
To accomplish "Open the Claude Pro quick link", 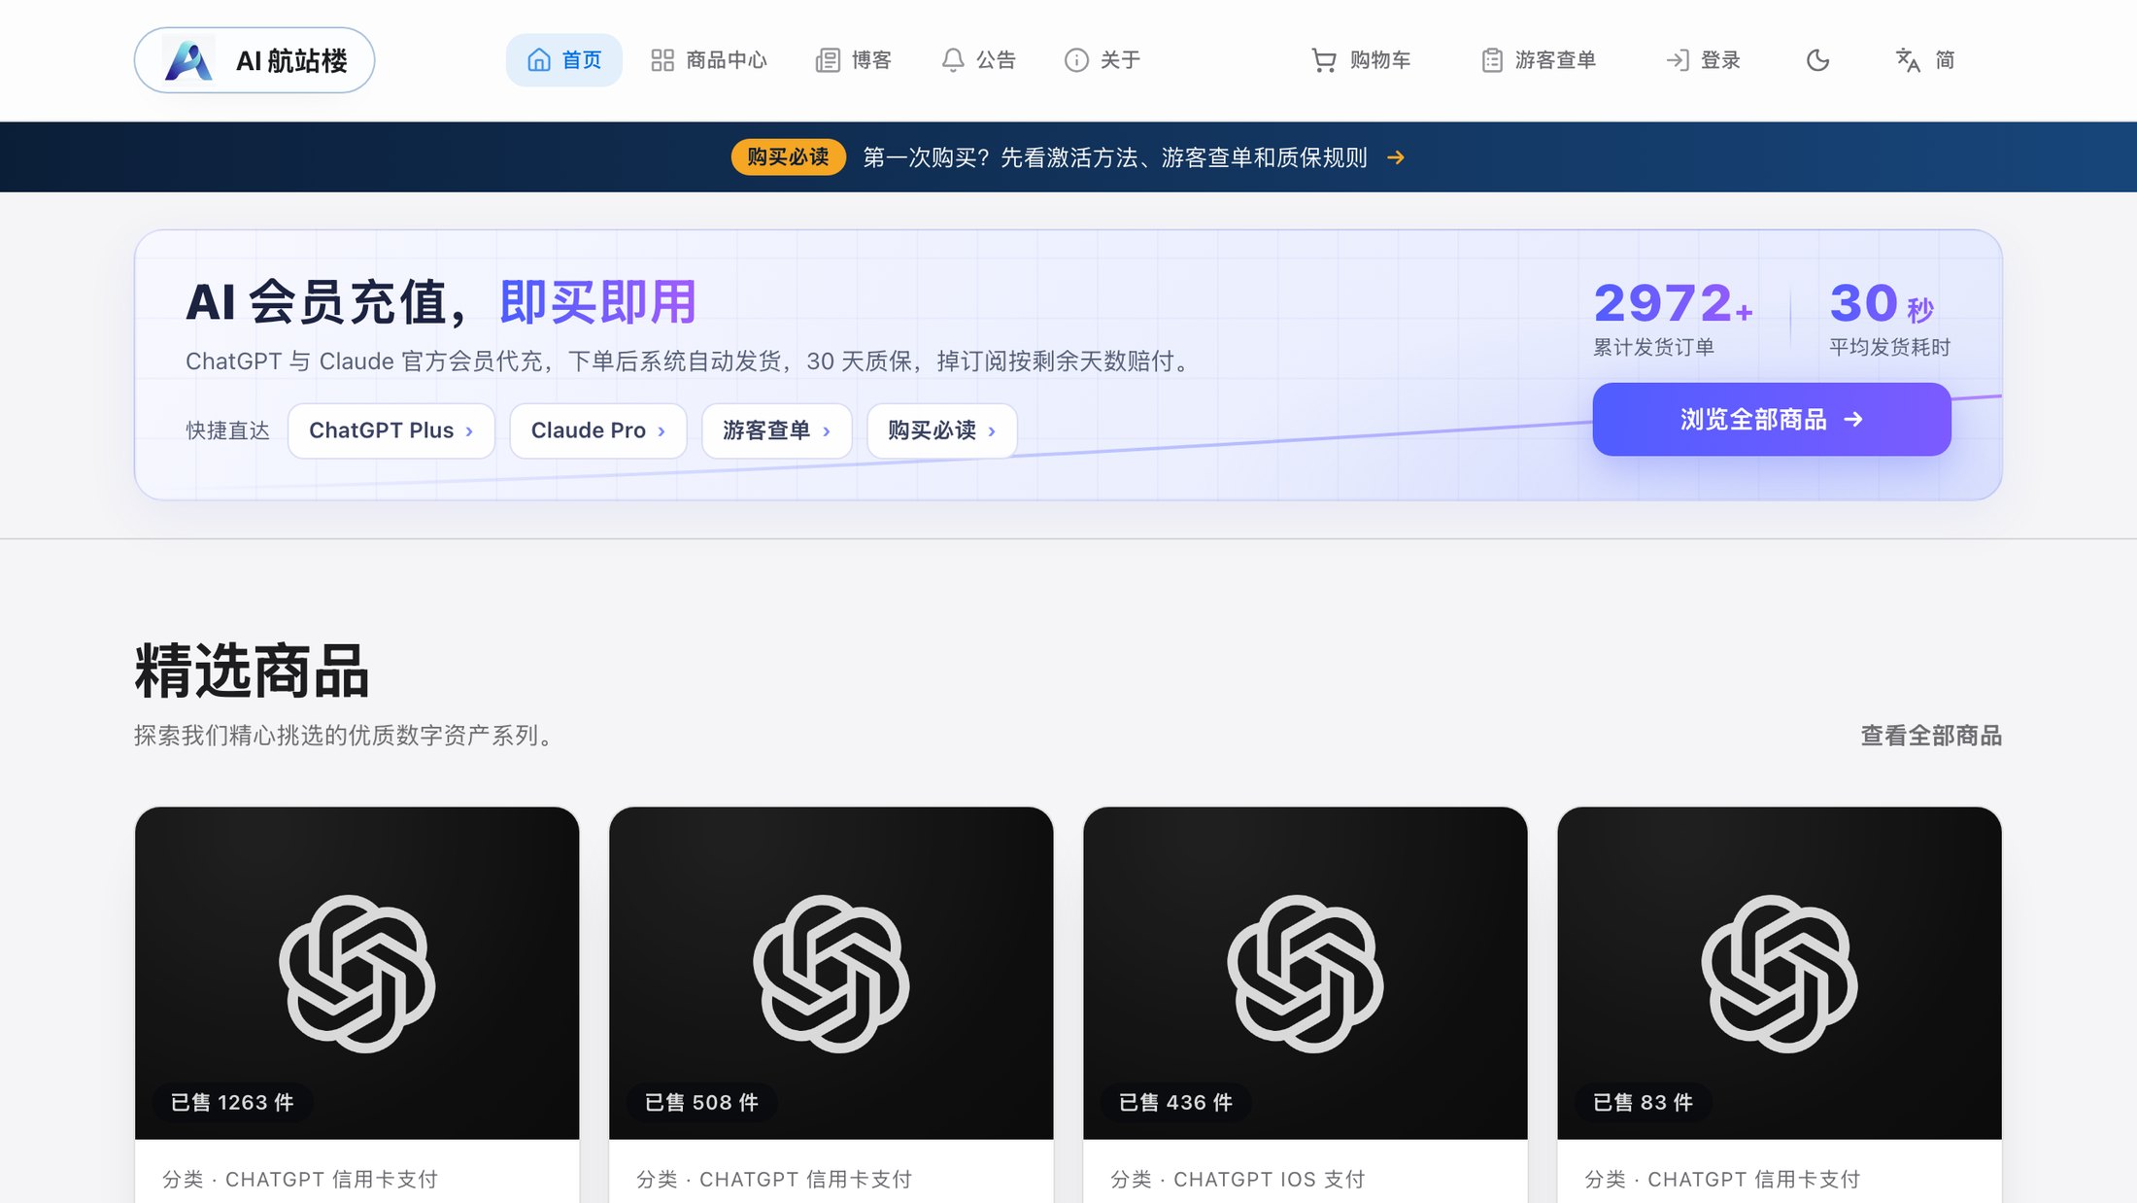I will [598, 430].
